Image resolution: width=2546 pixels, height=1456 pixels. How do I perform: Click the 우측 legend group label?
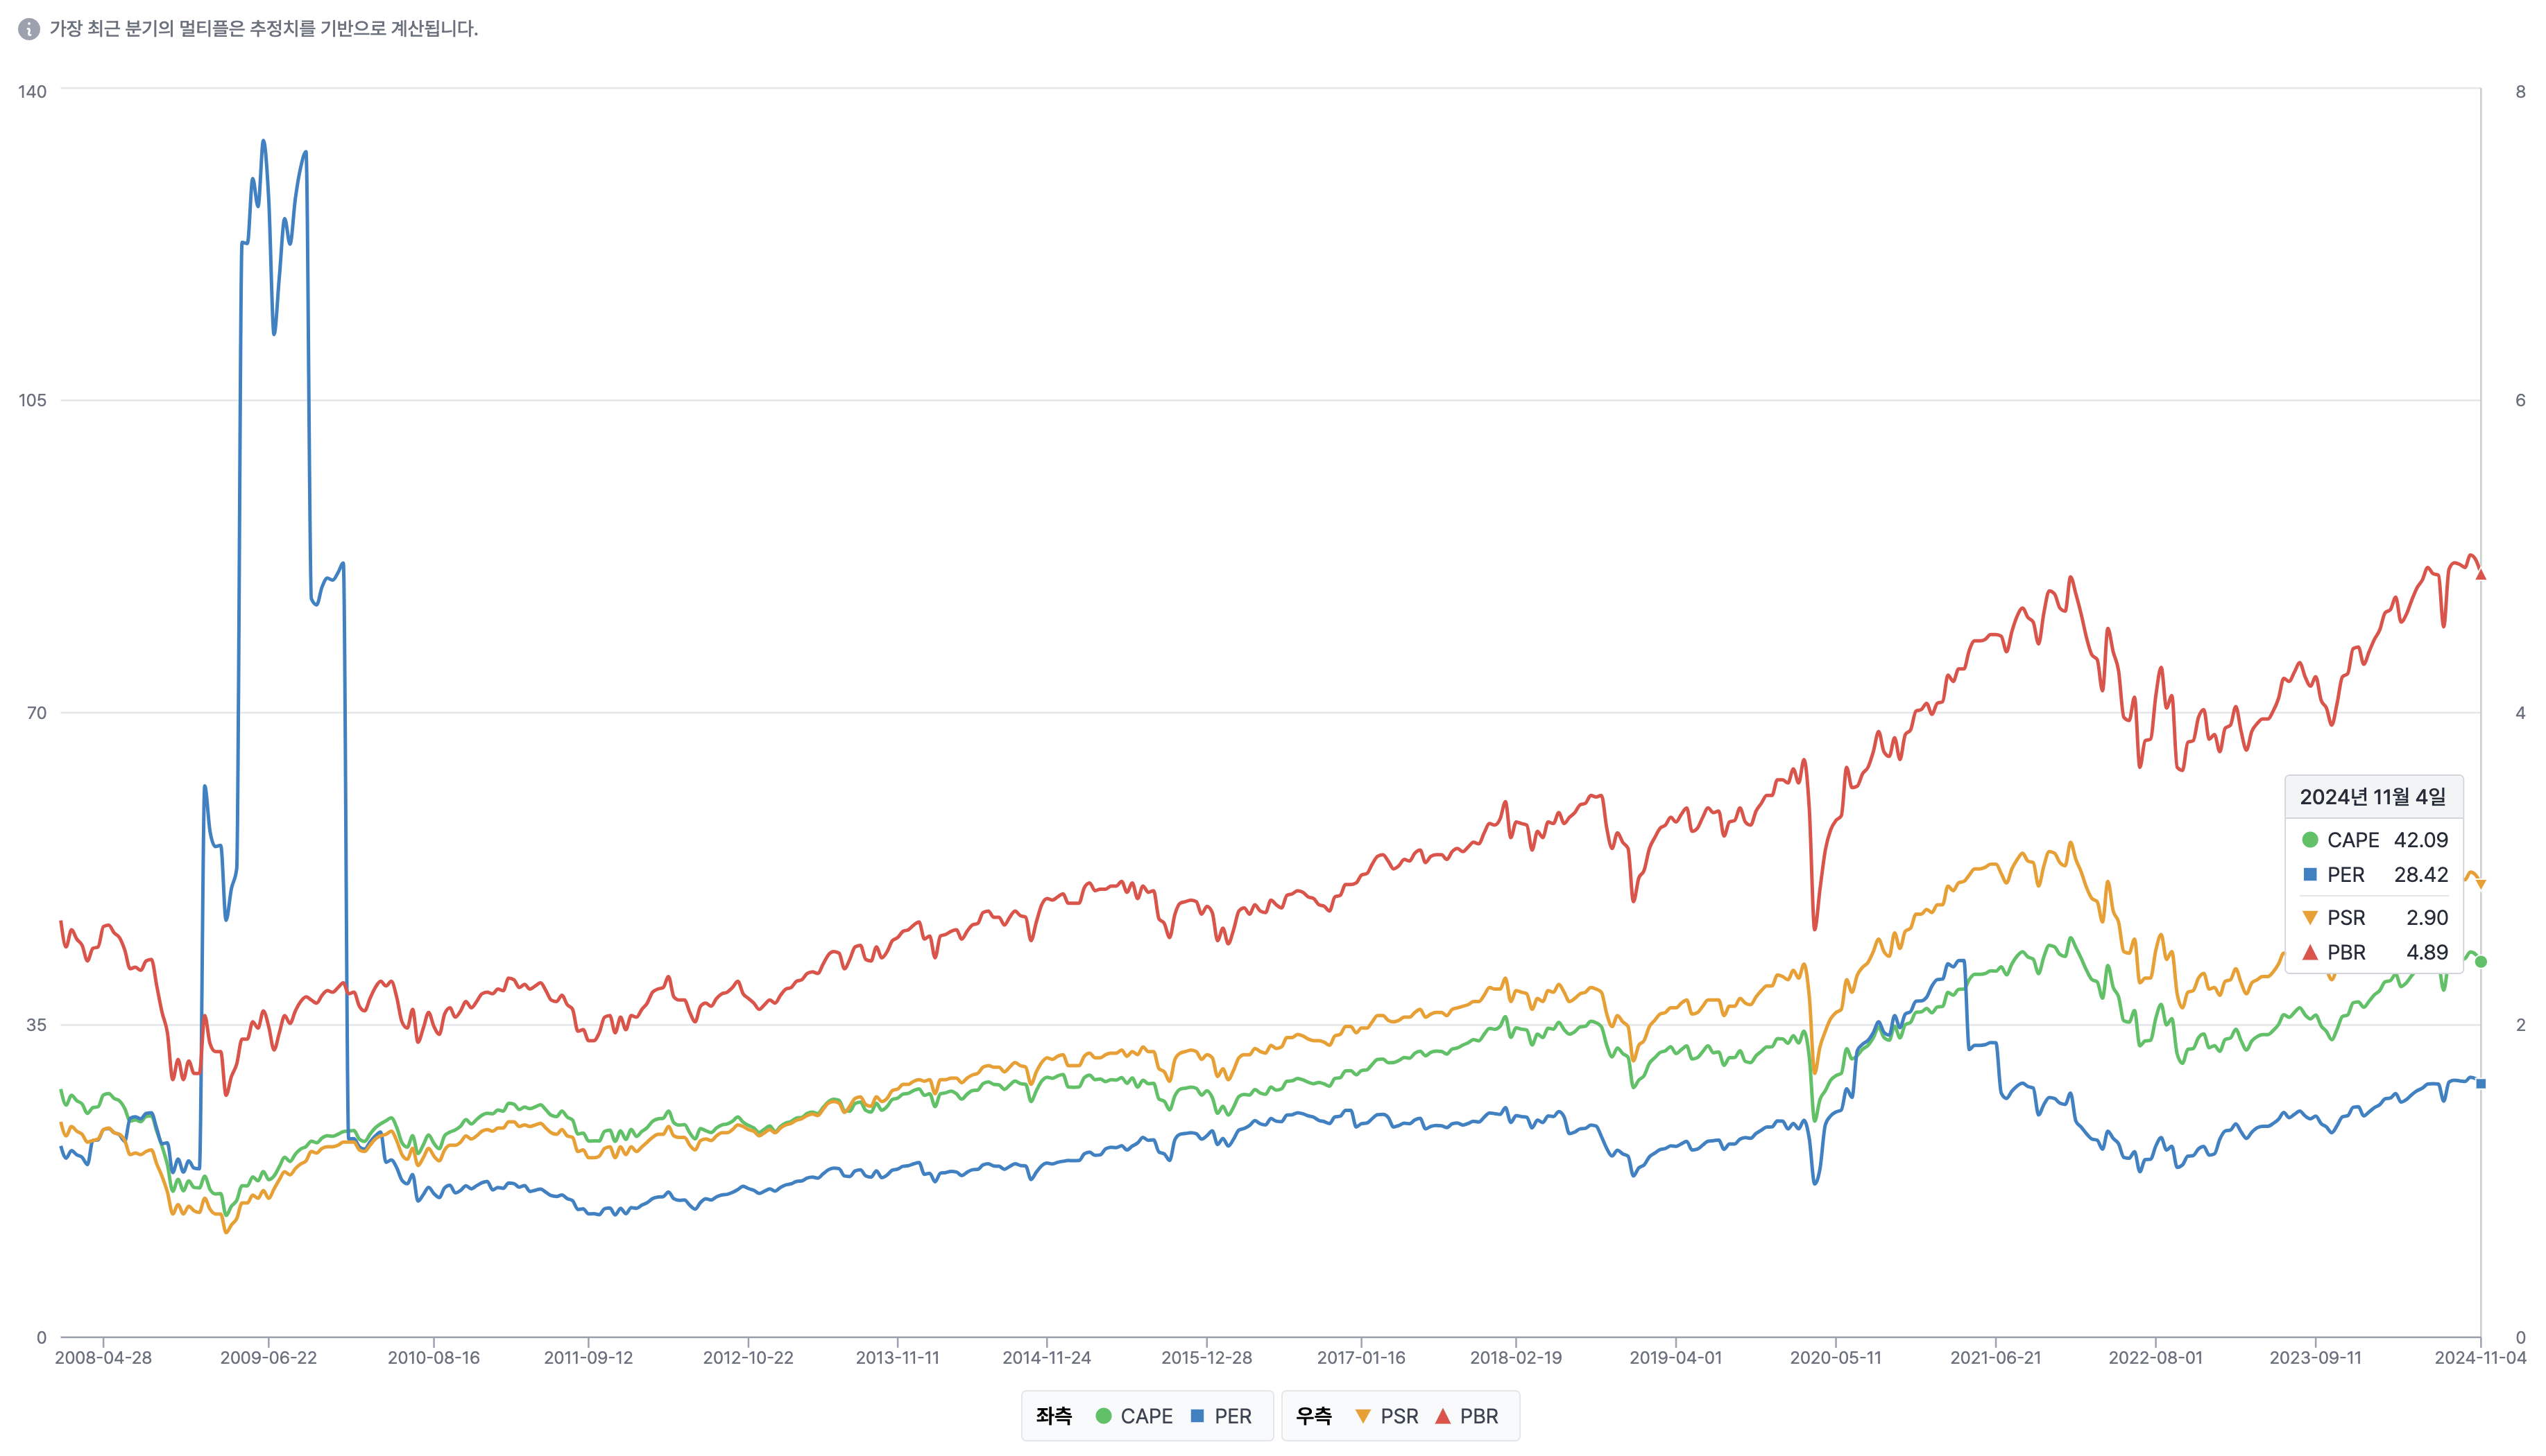coord(1313,1416)
